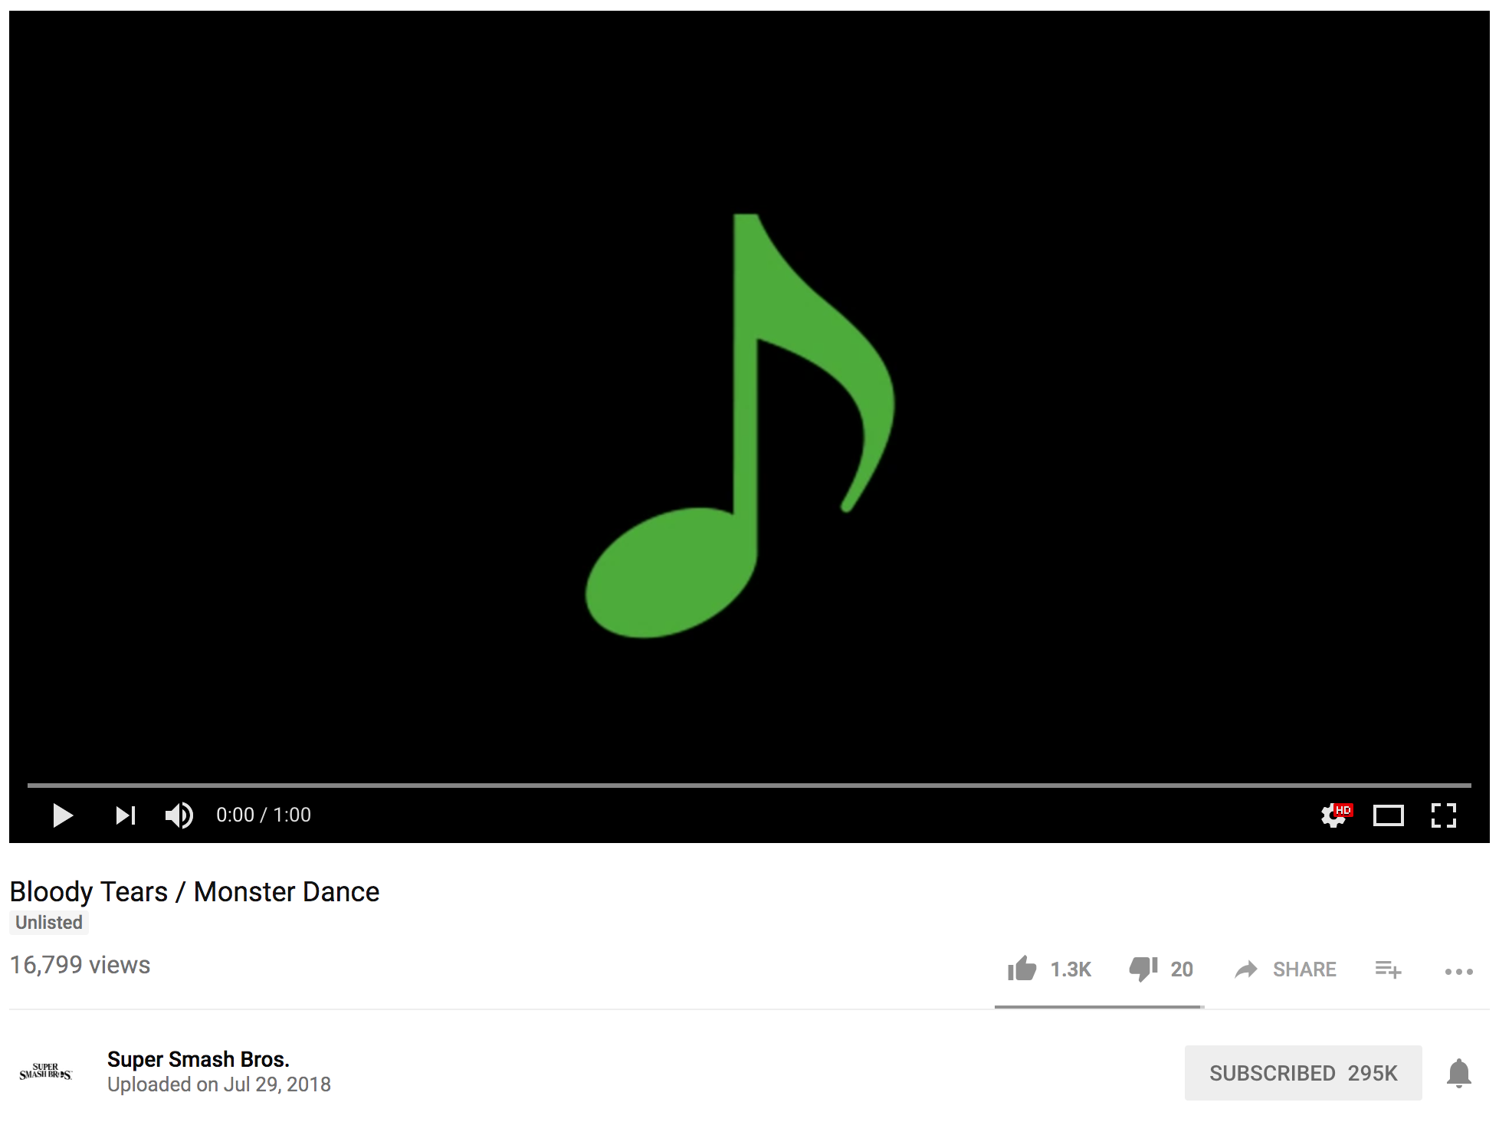
Task: Play the Bloody Tears video
Action: (x=63, y=815)
